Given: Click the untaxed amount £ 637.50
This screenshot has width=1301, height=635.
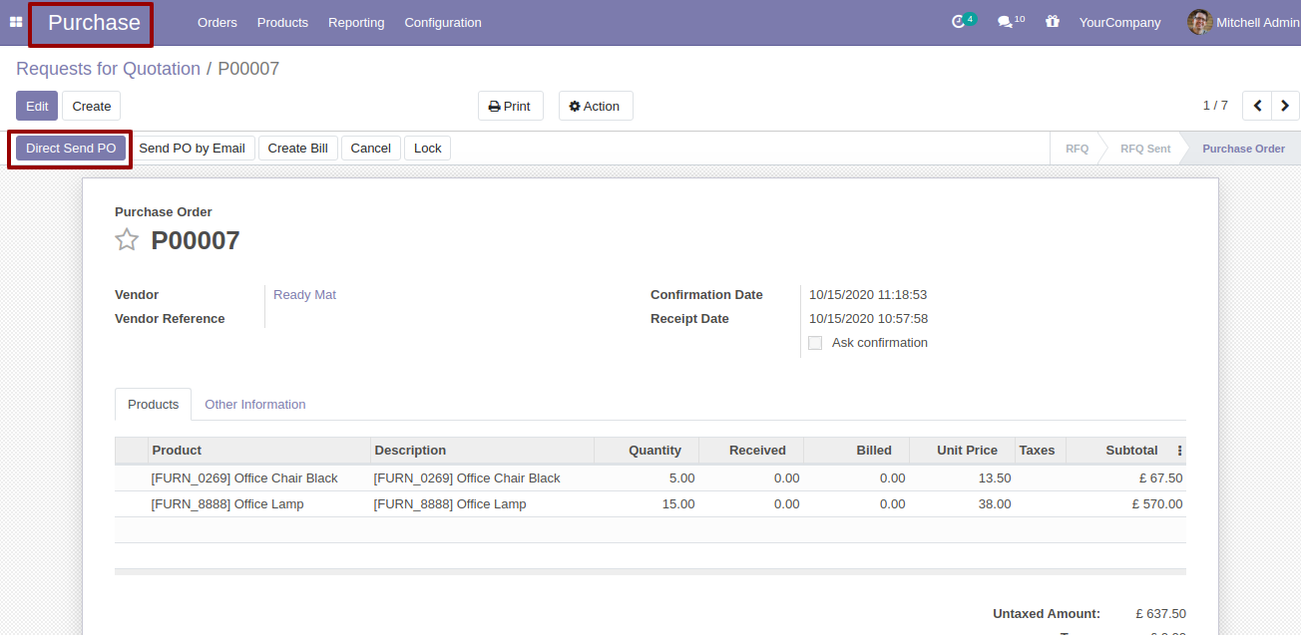Looking at the screenshot, I should [x=1160, y=614].
